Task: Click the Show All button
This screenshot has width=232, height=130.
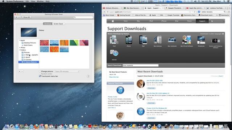Action: 26,17
